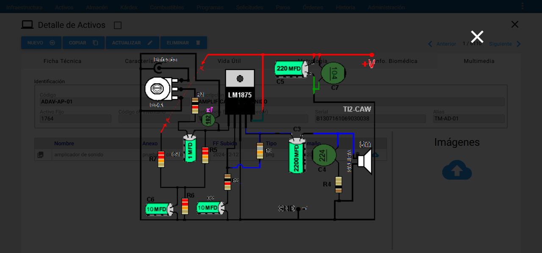Select row amplicador de sonido

[210, 155]
